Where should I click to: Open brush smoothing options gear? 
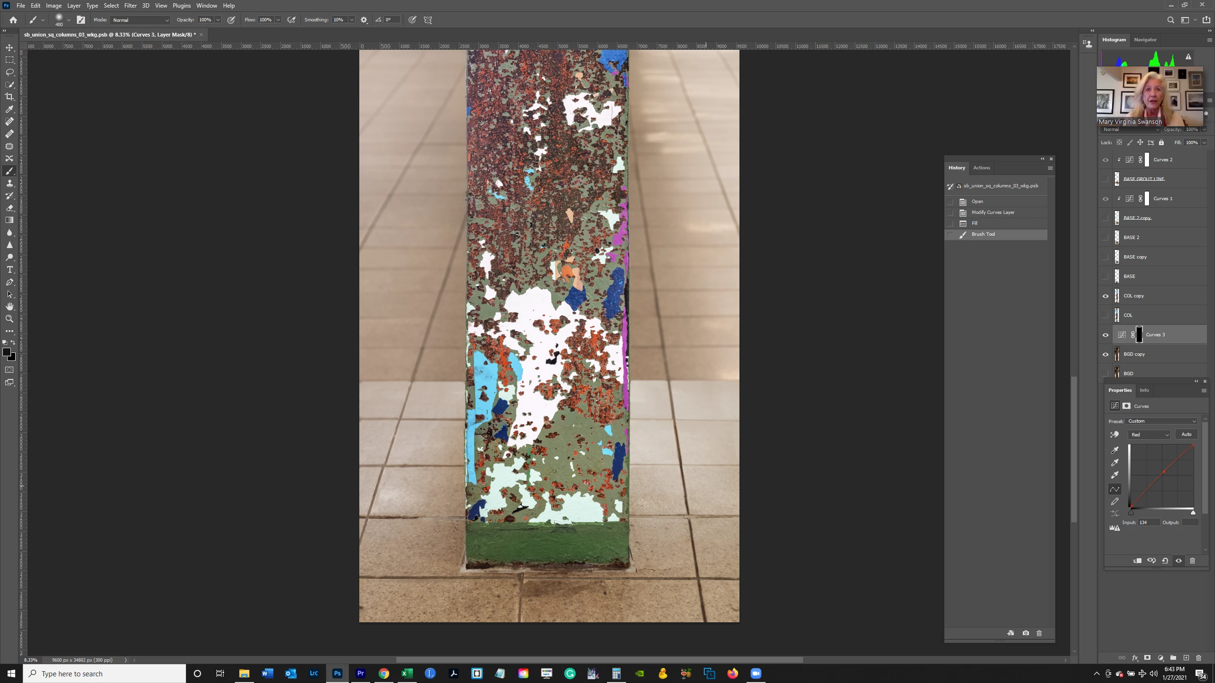coord(364,20)
